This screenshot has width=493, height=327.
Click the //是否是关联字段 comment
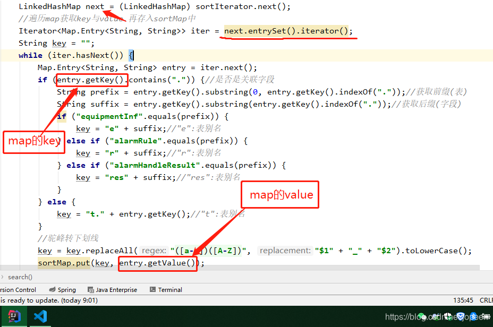click(240, 80)
